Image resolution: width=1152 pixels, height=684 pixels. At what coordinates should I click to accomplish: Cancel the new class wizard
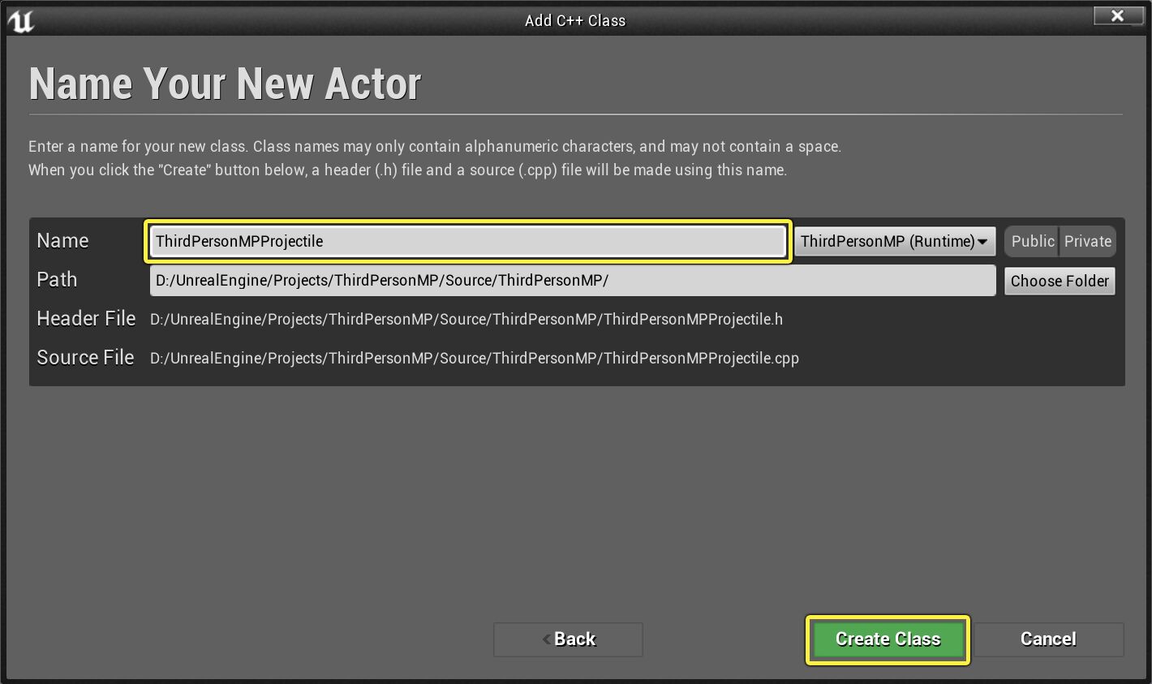[1048, 639]
